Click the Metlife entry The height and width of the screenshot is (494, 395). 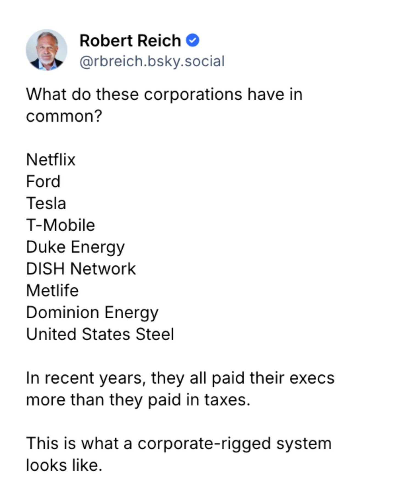52,290
